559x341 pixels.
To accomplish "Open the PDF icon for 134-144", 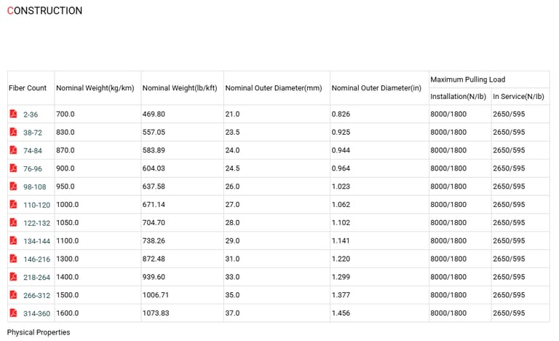I will coord(13,240).
